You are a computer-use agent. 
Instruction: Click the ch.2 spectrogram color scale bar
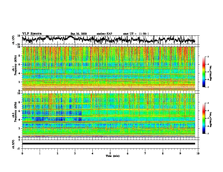(x=204, y=118)
